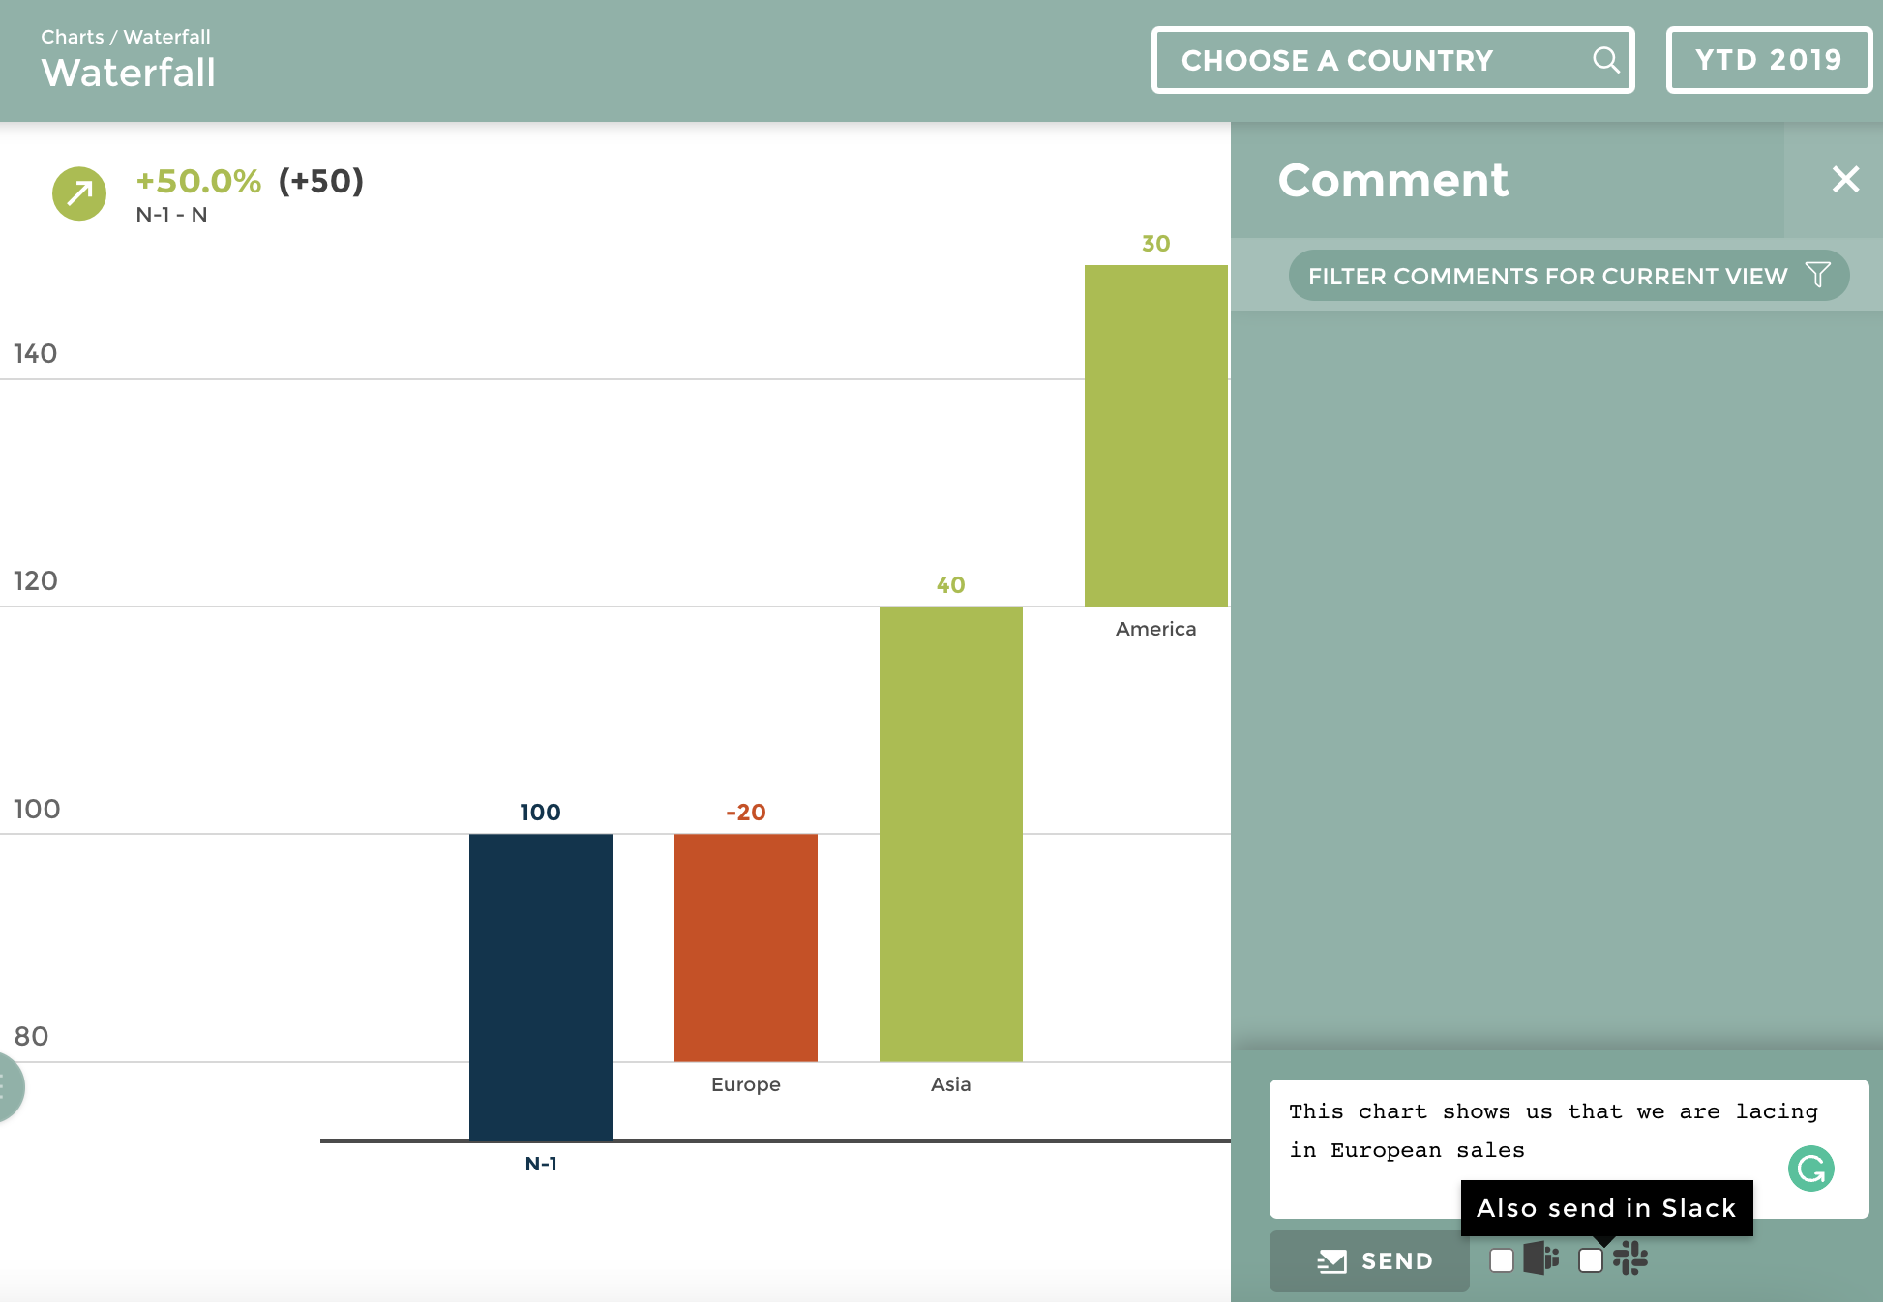Tick the 'Also send in Teams' checkbox
The height and width of the screenshot is (1302, 1883).
[x=1502, y=1260]
